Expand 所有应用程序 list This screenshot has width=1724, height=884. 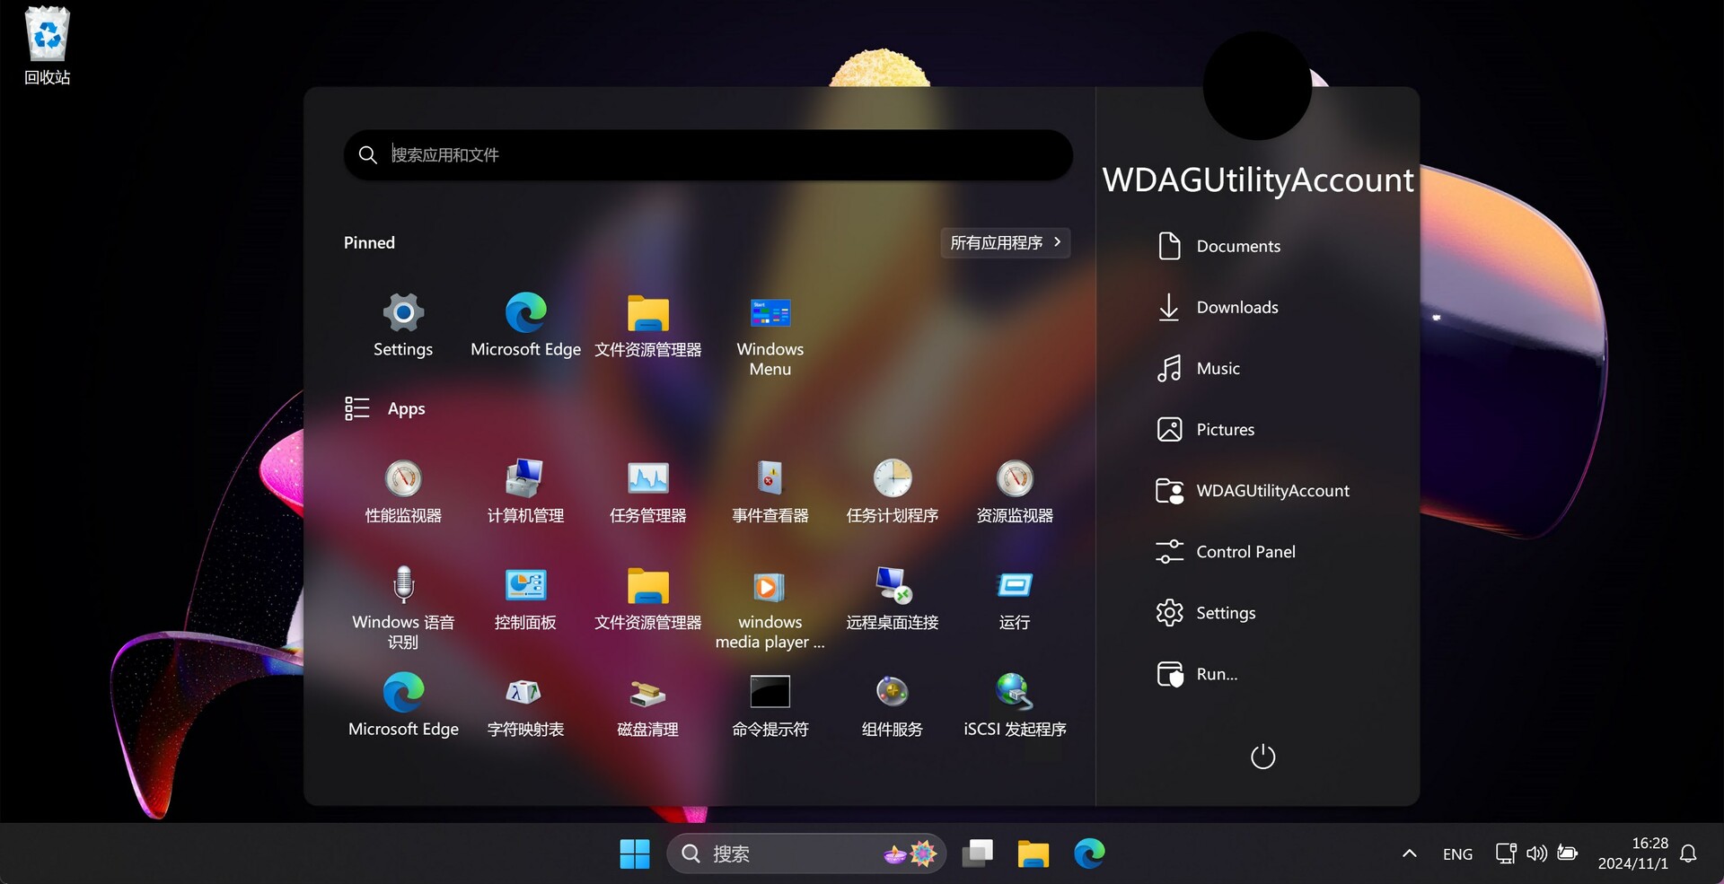pyautogui.click(x=1005, y=243)
